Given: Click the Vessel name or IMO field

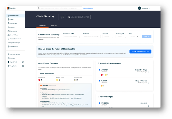Looking at the screenshot, I should [72, 37].
